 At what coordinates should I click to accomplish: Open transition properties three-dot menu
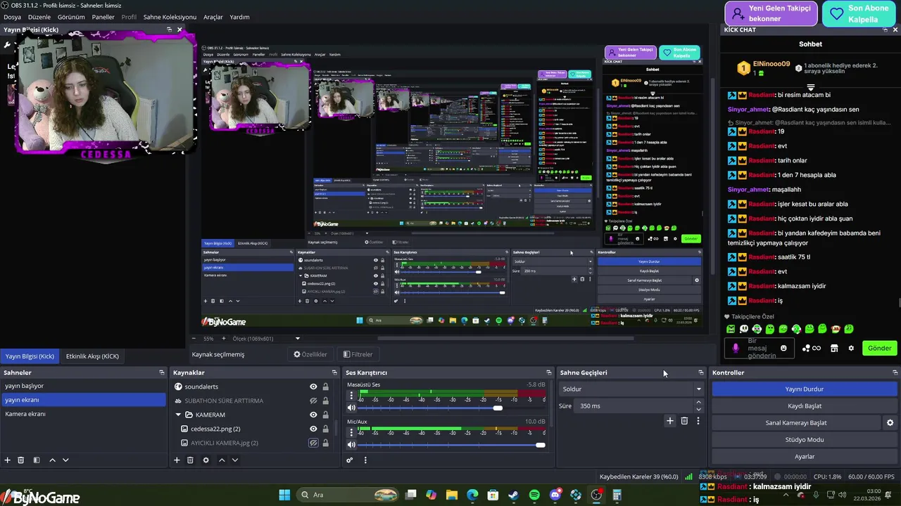tap(698, 421)
